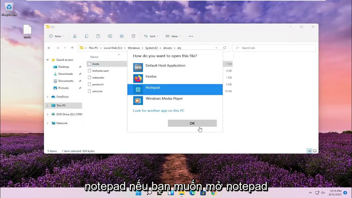The image size is (352, 198).
Task: Click Look for another app on this PC
Action: pos(159,111)
